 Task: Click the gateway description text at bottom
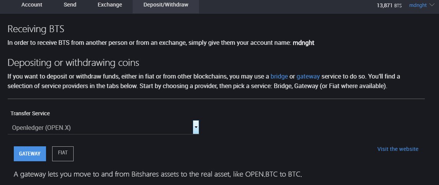[x=158, y=175]
